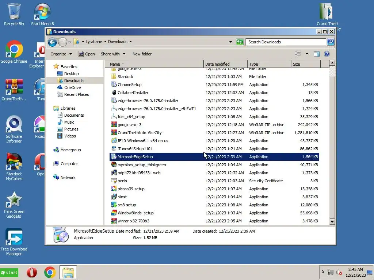Click the scrollbar up arrow
The height and width of the screenshot is (280, 374).
point(332,63)
